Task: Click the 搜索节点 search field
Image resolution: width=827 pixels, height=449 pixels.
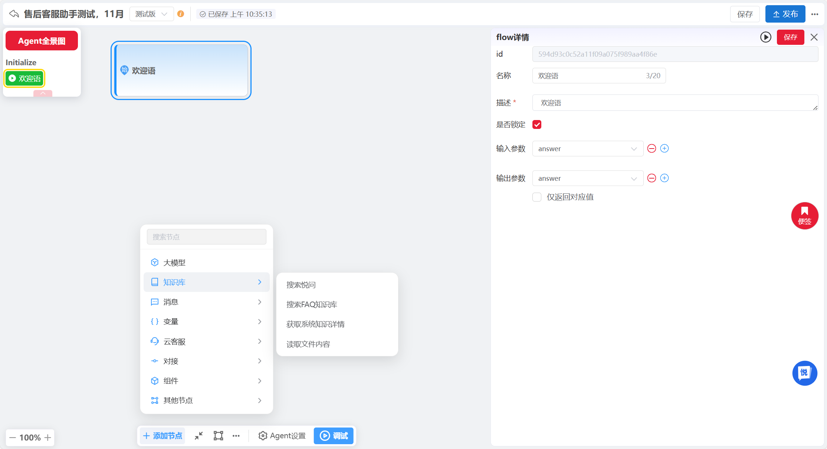Action: point(206,237)
